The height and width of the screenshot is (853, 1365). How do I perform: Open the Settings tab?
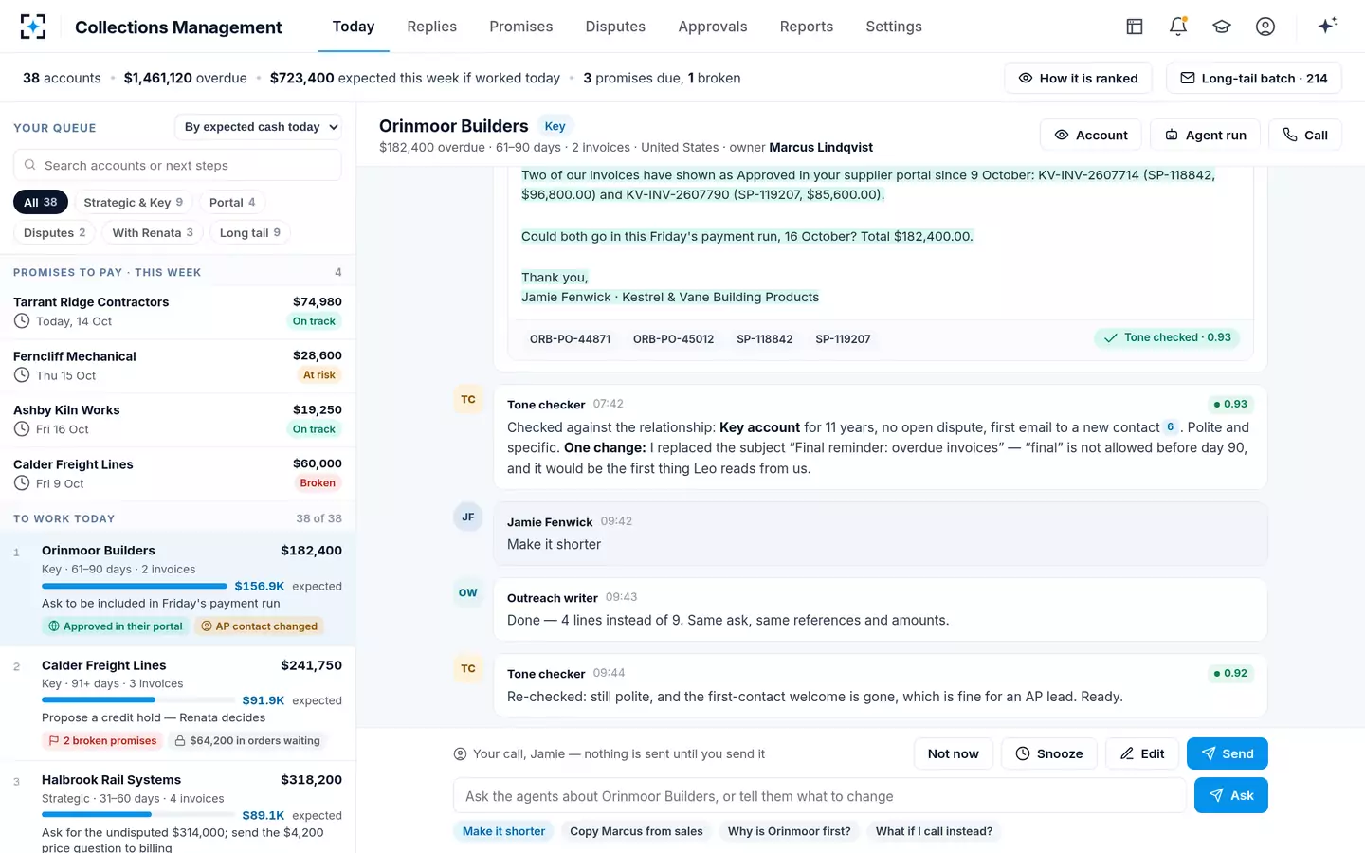[x=894, y=27]
